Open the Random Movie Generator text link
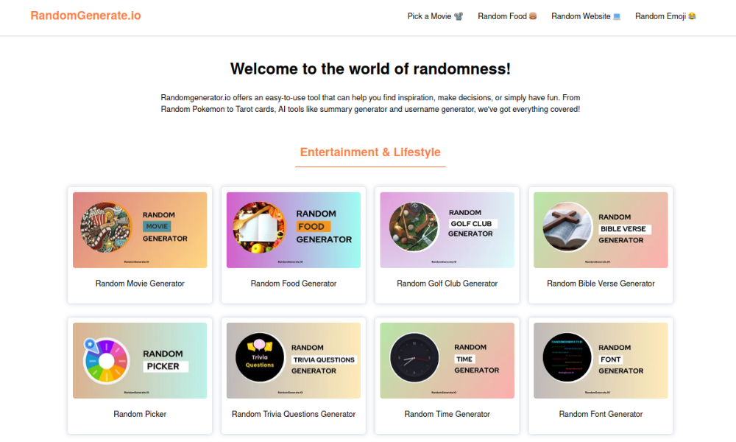The height and width of the screenshot is (442, 736). (140, 284)
